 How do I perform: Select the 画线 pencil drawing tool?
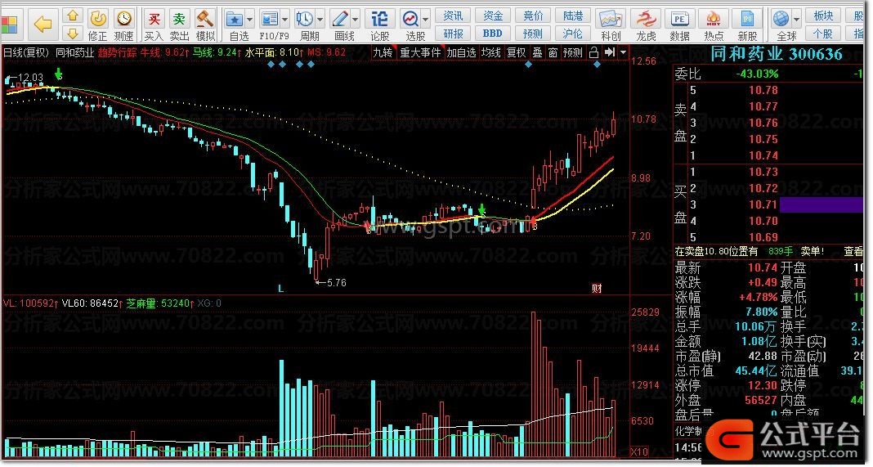tap(339, 20)
